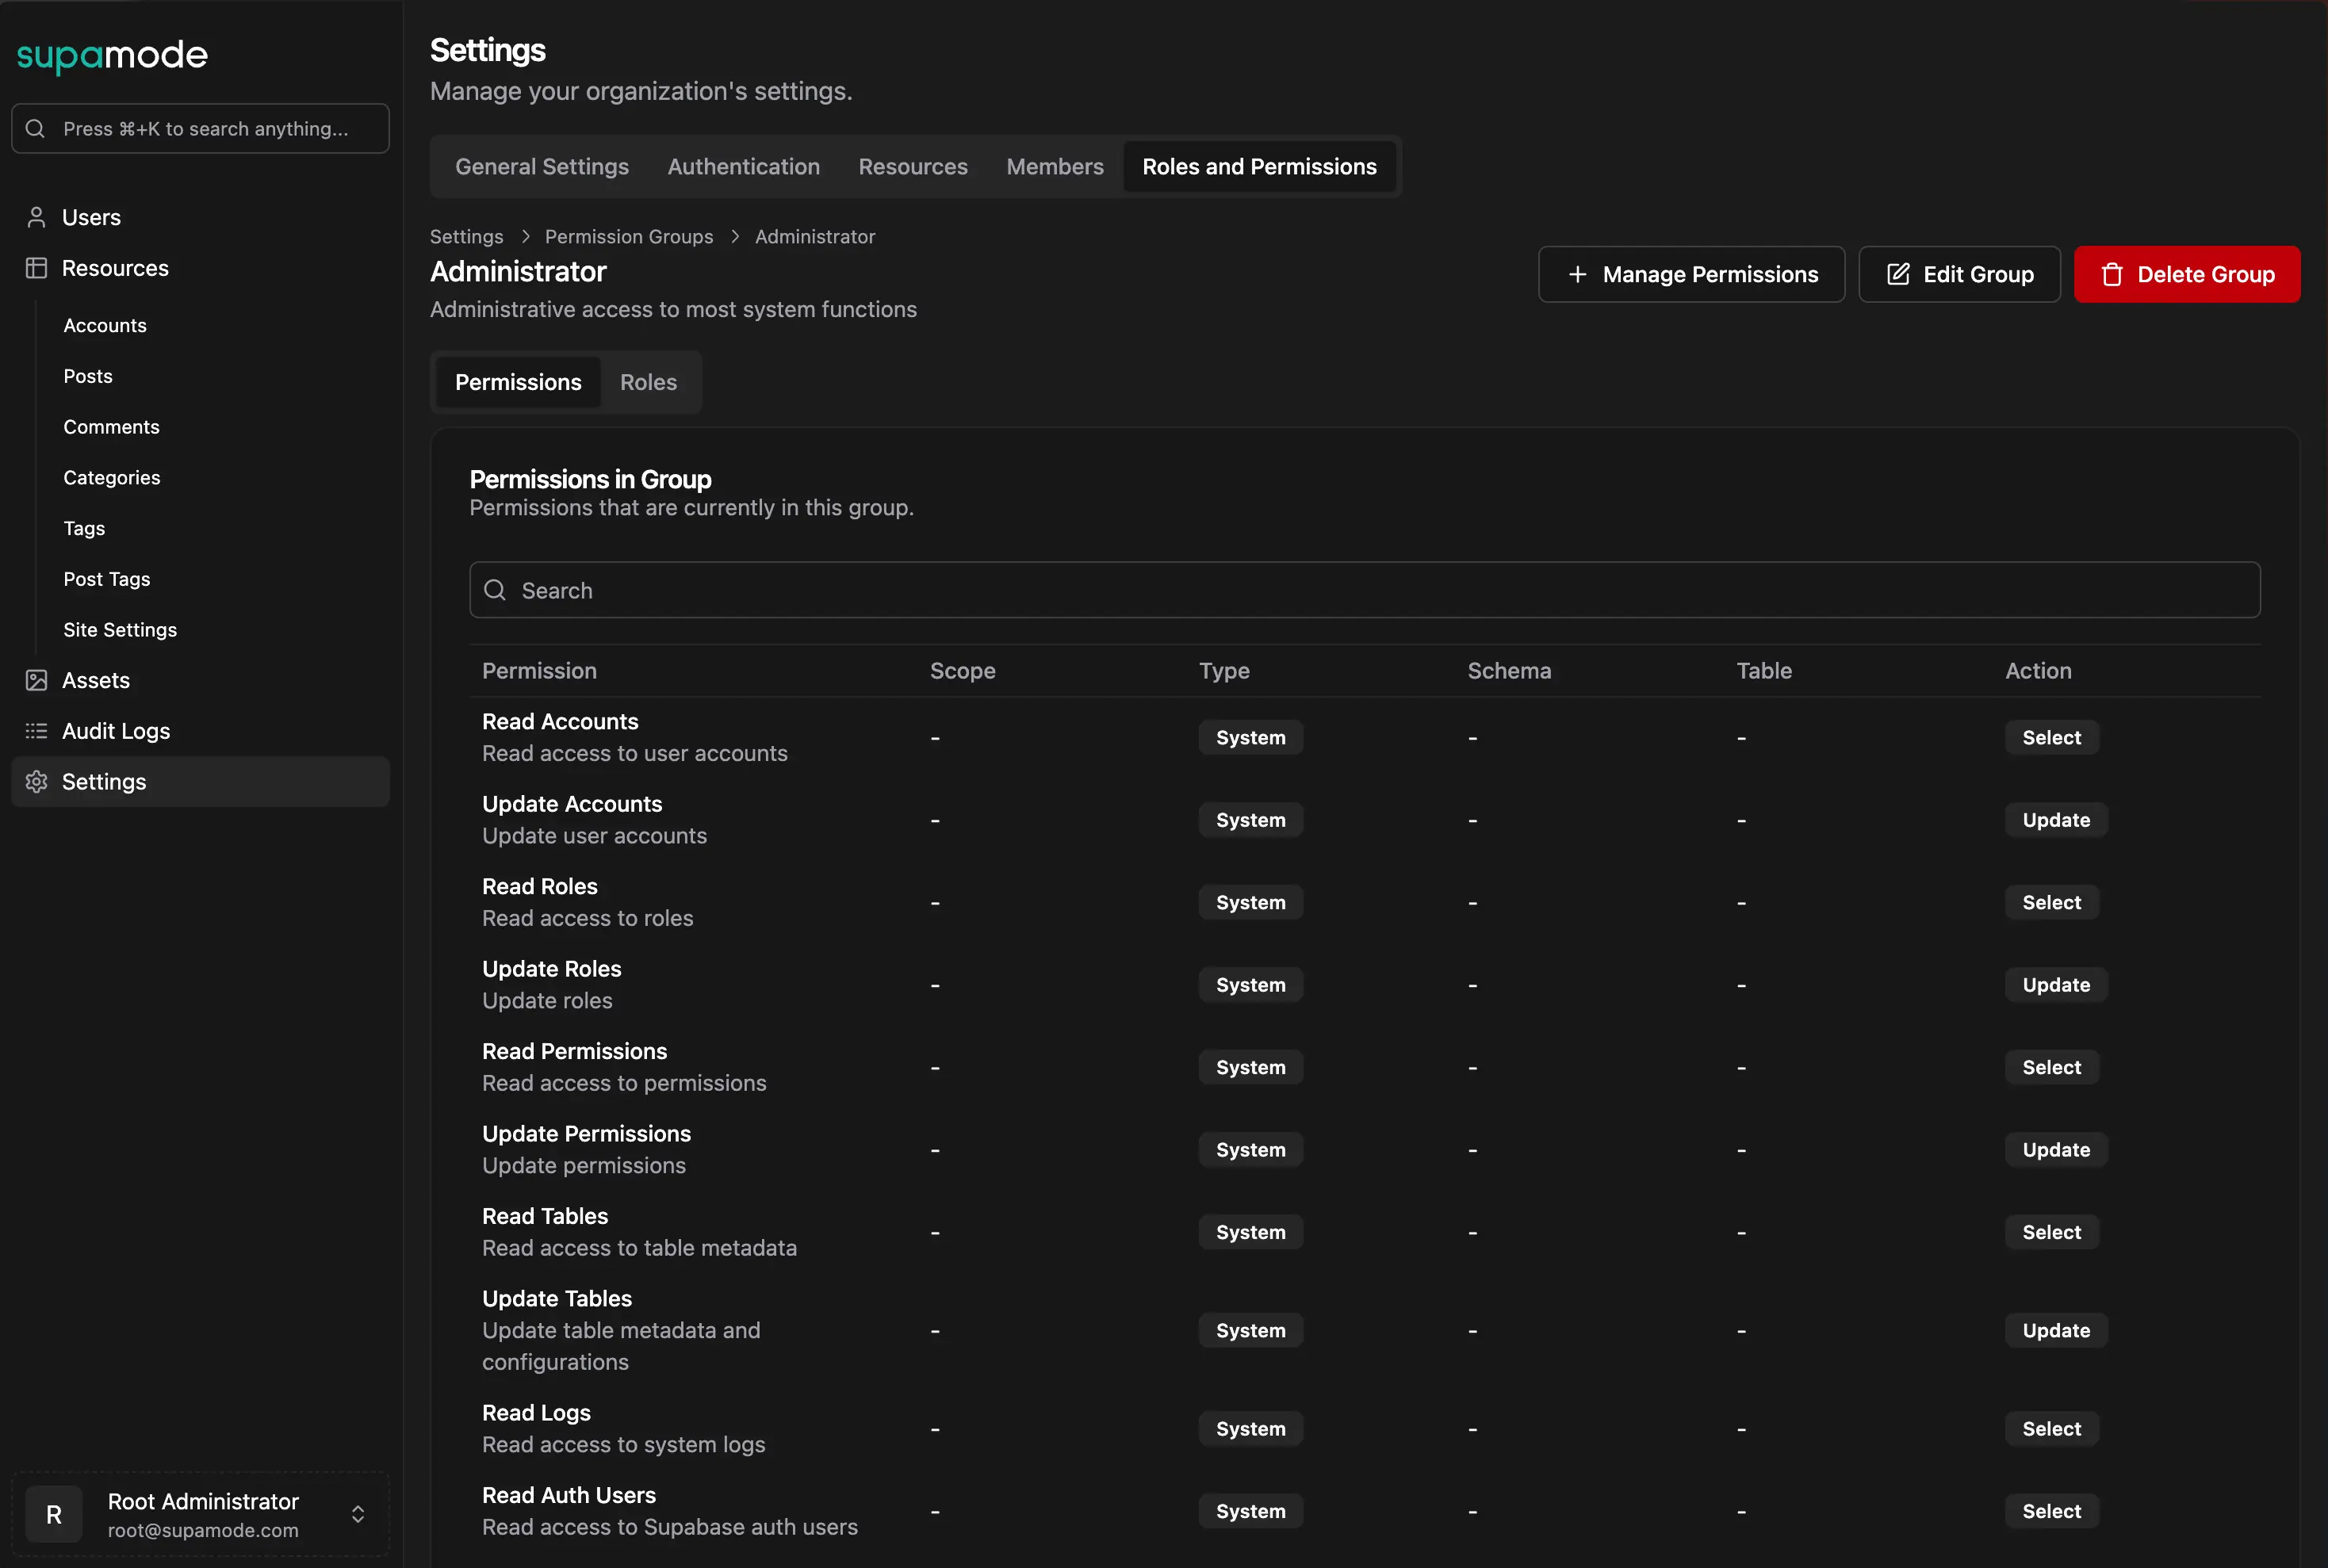The width and height of the screenshot is (2328, 1568).
Task: Open Permission Groups from the breadcrumb
Action: [629, 236]
